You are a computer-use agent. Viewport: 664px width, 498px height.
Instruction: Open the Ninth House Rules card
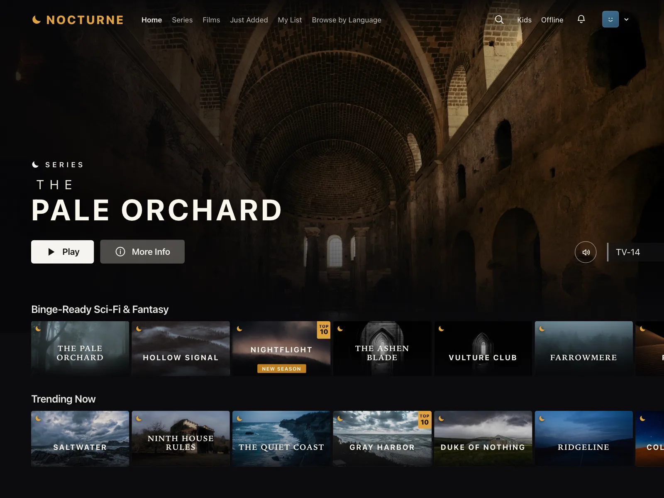pyautogui.click(x=181, y=439)
